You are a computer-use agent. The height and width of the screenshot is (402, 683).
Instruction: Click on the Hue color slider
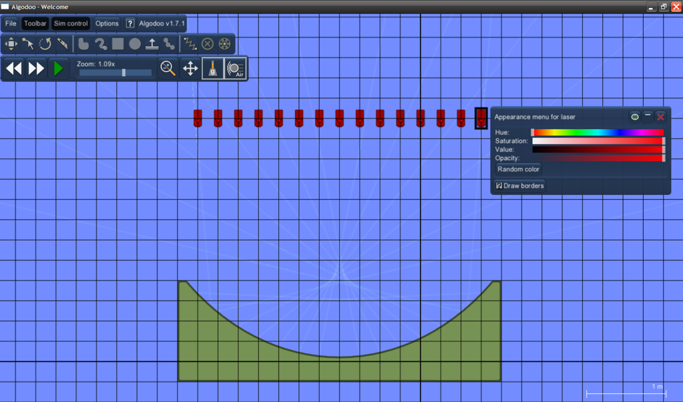598,133
